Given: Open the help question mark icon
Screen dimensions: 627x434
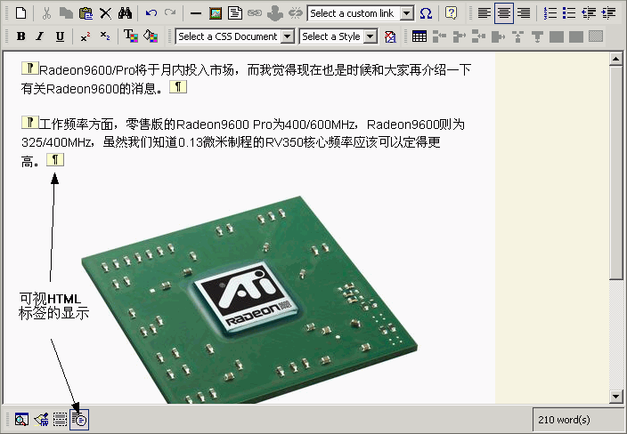Looking at the screenshot, I should click(452, 13).
